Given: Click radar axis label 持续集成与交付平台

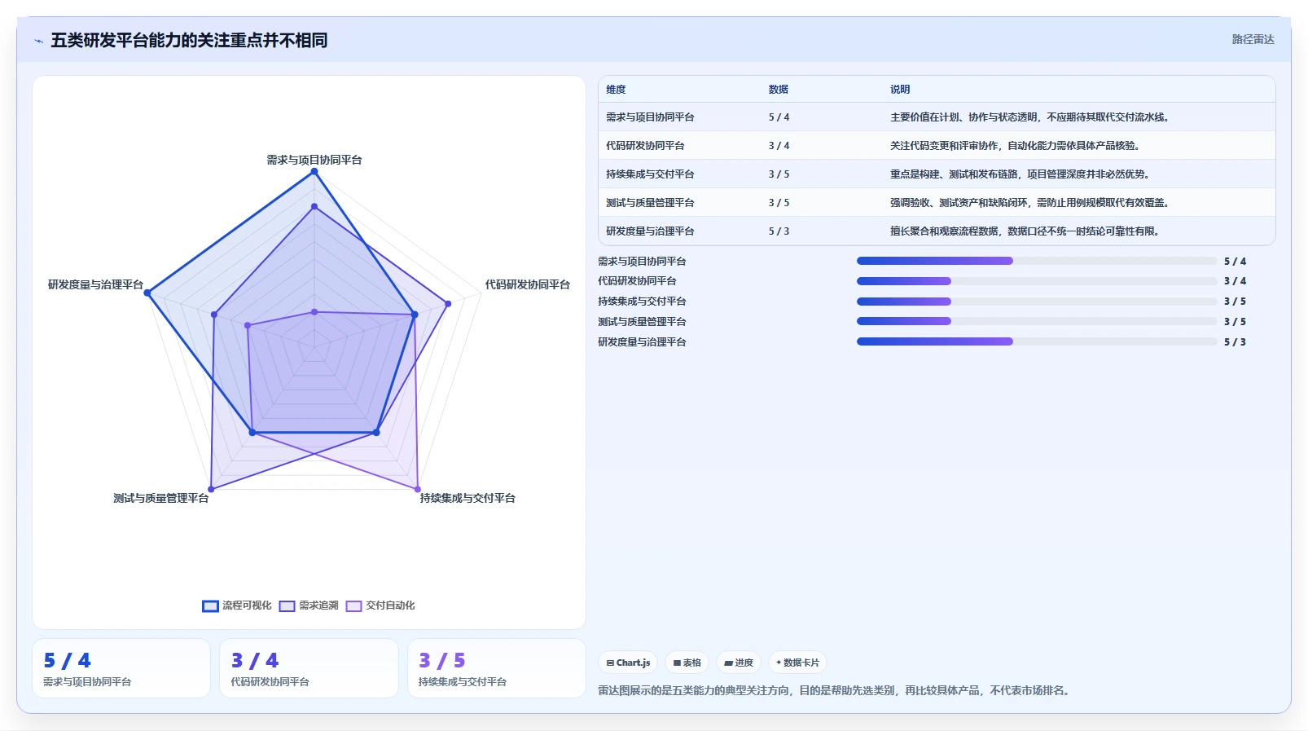Looking at the screenshot, I should coord(467,498).
